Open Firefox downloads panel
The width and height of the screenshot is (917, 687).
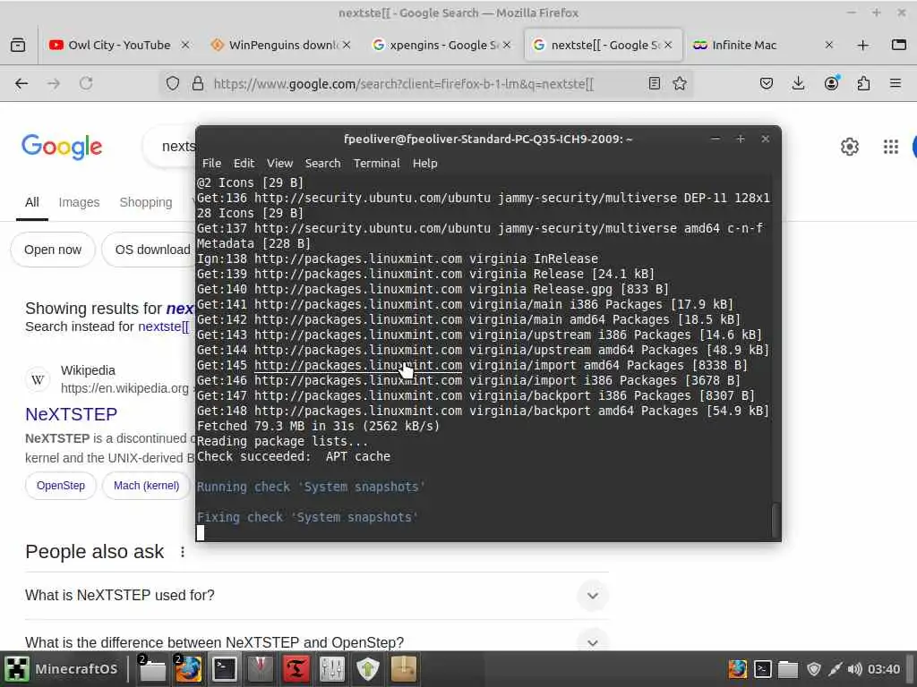tap(798, 83)
